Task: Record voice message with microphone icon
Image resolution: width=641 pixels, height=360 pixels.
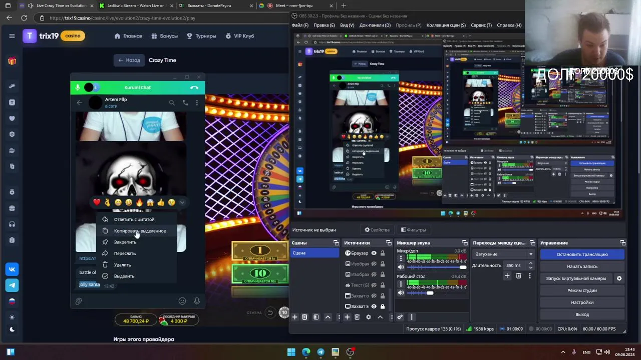Action: point(197,301)
